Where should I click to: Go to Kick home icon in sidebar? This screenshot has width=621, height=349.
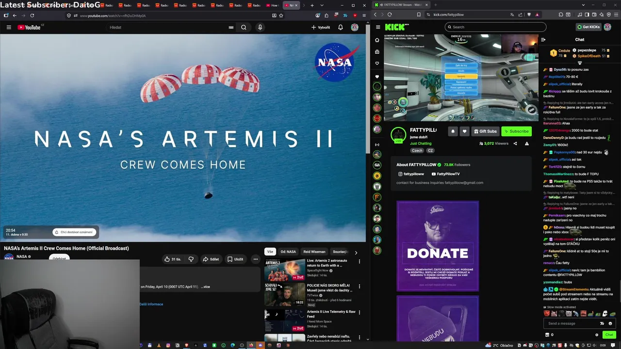pos(377,40)
